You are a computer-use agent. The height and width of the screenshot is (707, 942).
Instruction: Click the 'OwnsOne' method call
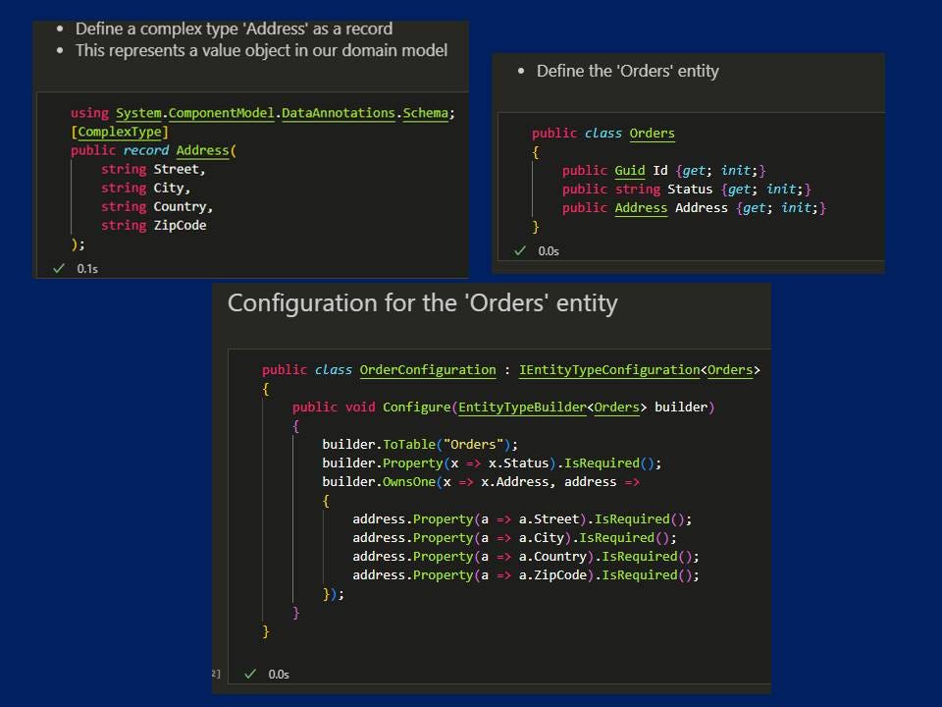point(408,481)
